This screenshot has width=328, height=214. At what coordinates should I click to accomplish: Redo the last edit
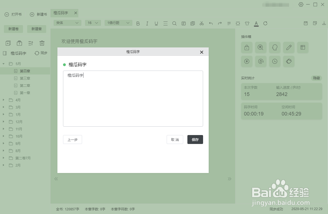coord(220,23)
